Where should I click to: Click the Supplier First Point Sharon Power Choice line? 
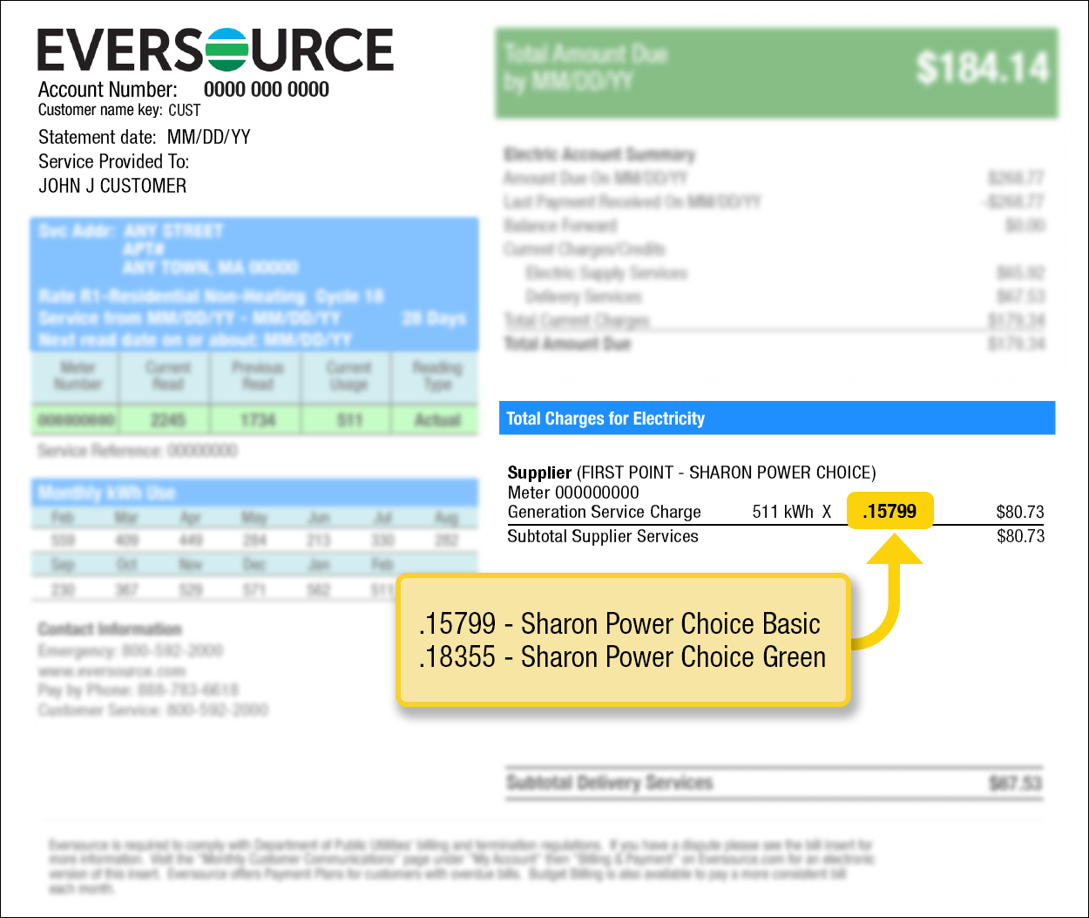692,473
